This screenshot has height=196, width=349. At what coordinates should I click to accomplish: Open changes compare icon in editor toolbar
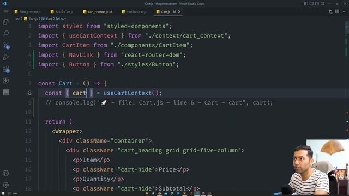click(x=330, y=11)
